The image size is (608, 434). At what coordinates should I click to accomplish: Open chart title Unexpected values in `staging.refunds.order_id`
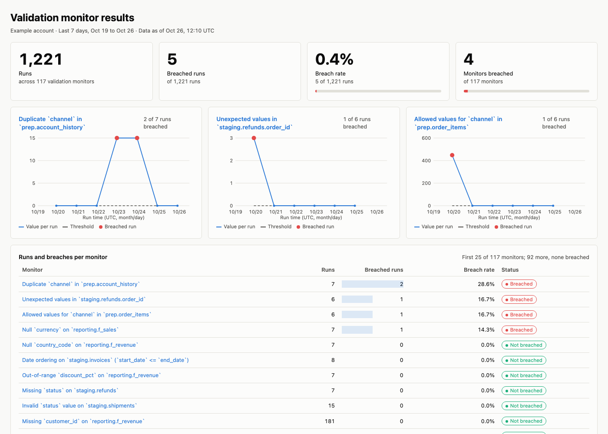[254, 123]
